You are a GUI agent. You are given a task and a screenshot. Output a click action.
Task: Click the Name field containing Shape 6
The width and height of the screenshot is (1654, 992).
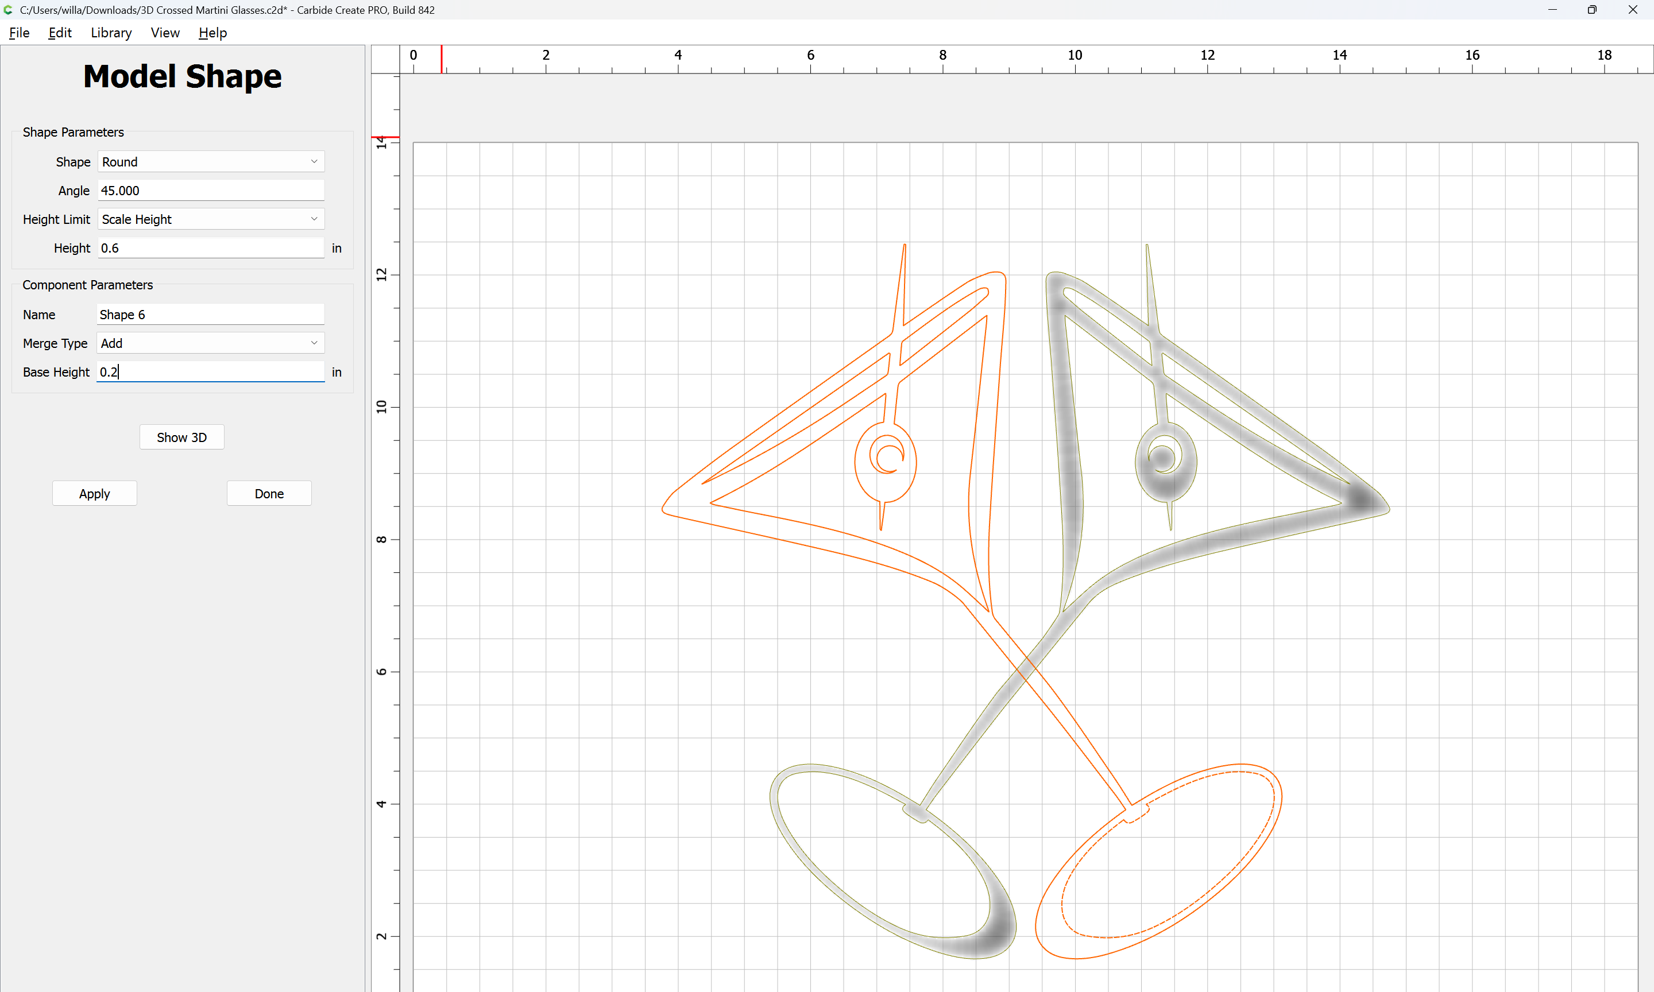(x=211, y=314)
